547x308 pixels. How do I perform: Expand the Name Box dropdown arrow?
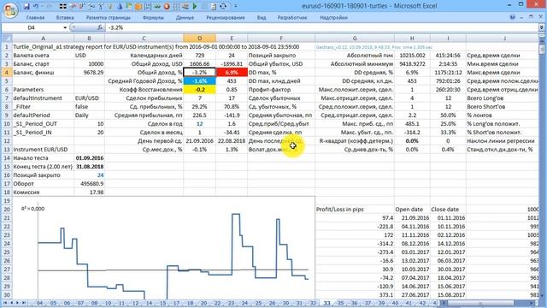[65, 27]
